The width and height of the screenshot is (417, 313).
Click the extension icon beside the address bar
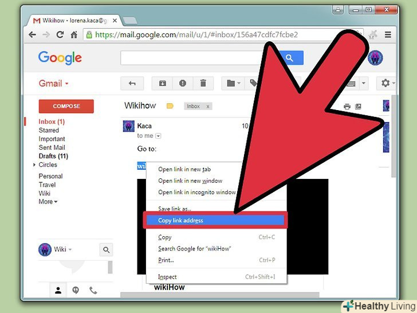pyautogui.click(x=373, y=34)
